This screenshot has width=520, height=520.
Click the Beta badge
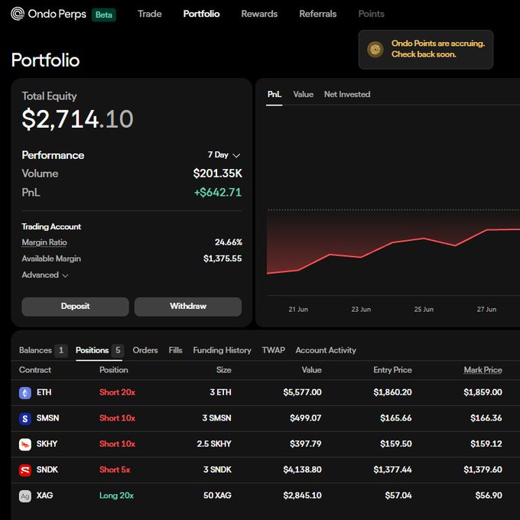click(104, 15)
